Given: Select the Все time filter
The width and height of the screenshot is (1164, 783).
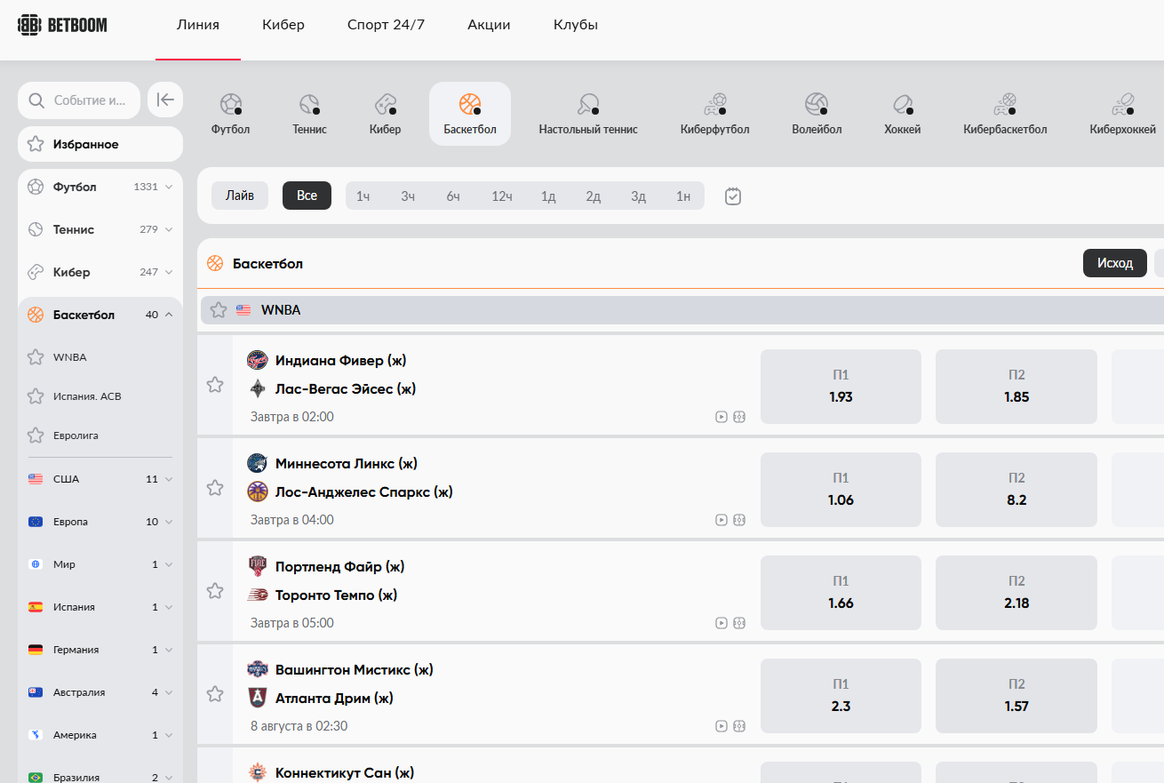Looking at the screenshot, I should [307, 196].
